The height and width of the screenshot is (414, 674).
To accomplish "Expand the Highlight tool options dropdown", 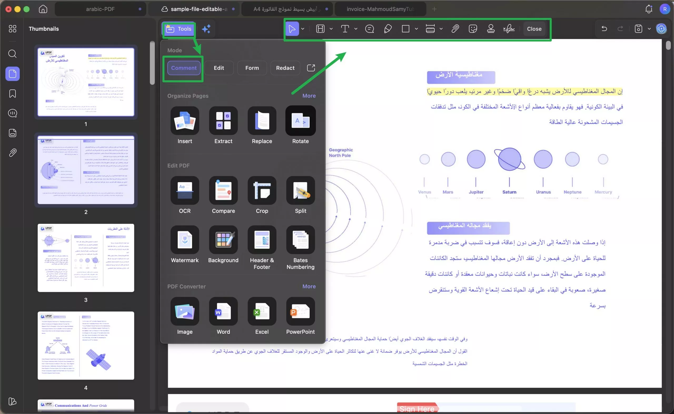I will [x=331, y=29].
